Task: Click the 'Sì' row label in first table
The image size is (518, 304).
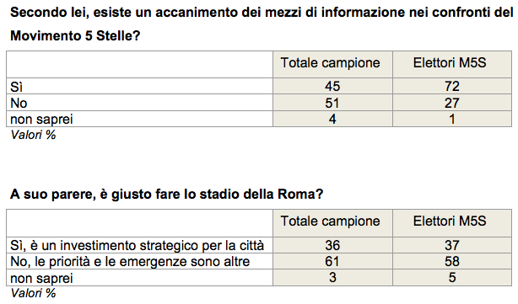Action: [x=17, y=87]
